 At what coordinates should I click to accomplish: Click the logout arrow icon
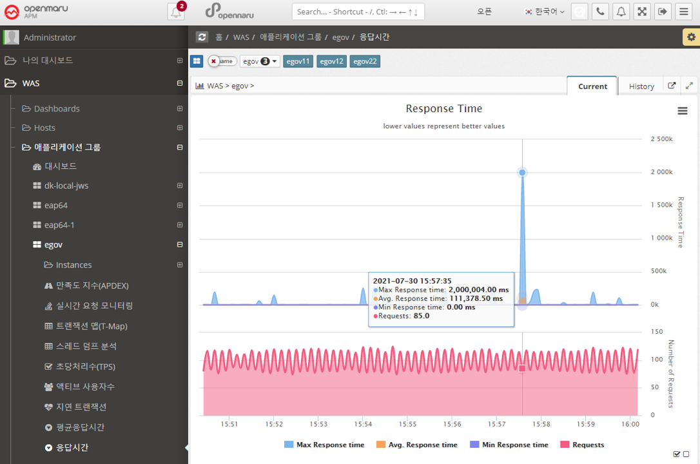pyautogui.click(x=663, y=12)
